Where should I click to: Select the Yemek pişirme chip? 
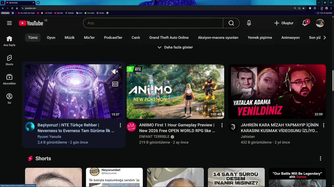coord(260,38)
